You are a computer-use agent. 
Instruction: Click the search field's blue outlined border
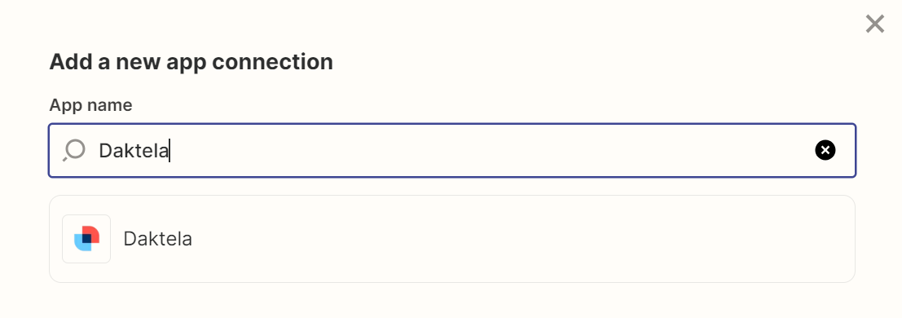452,125
